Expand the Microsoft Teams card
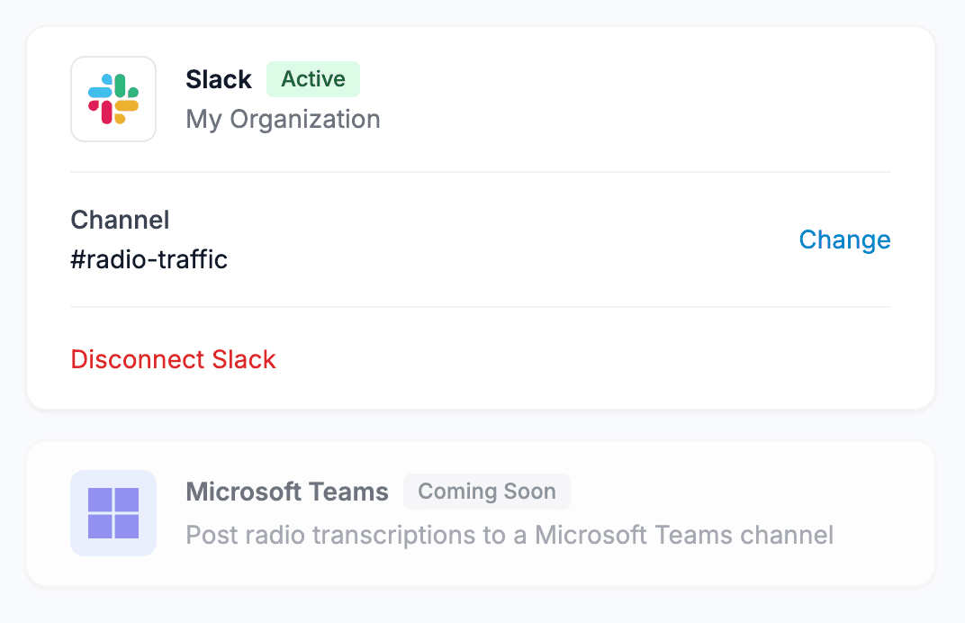965x623 pixels. pyautogui.click(x=481, y=513)
